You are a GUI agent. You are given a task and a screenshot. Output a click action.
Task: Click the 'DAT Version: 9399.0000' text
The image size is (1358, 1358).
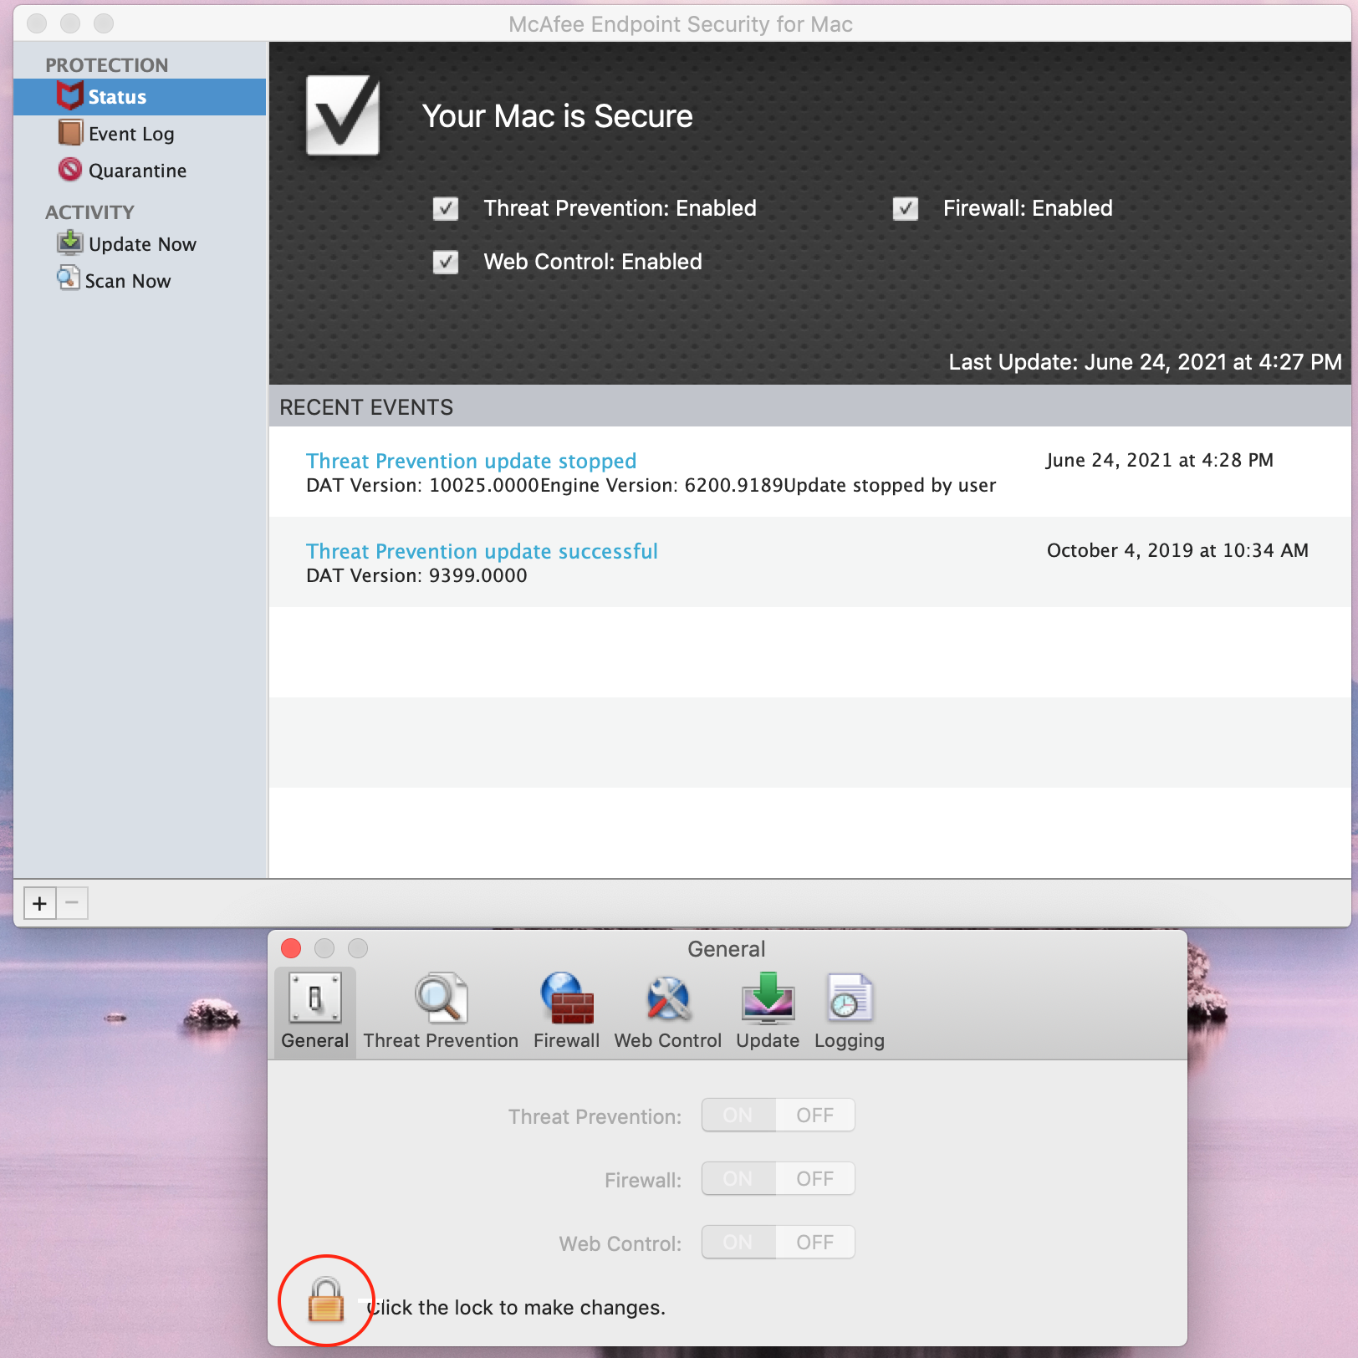[416, 575]
